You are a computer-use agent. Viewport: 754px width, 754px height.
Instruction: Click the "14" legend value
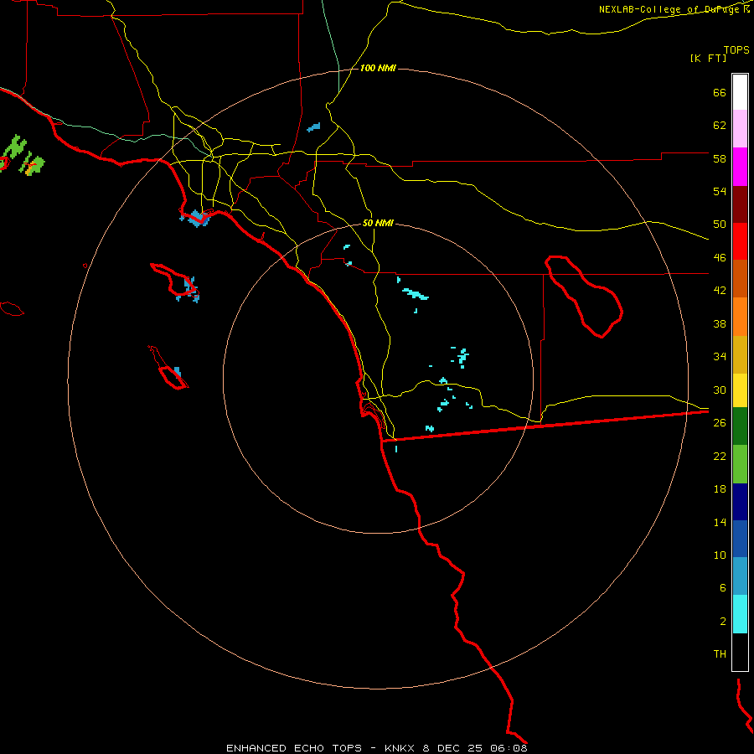[720, 522]
